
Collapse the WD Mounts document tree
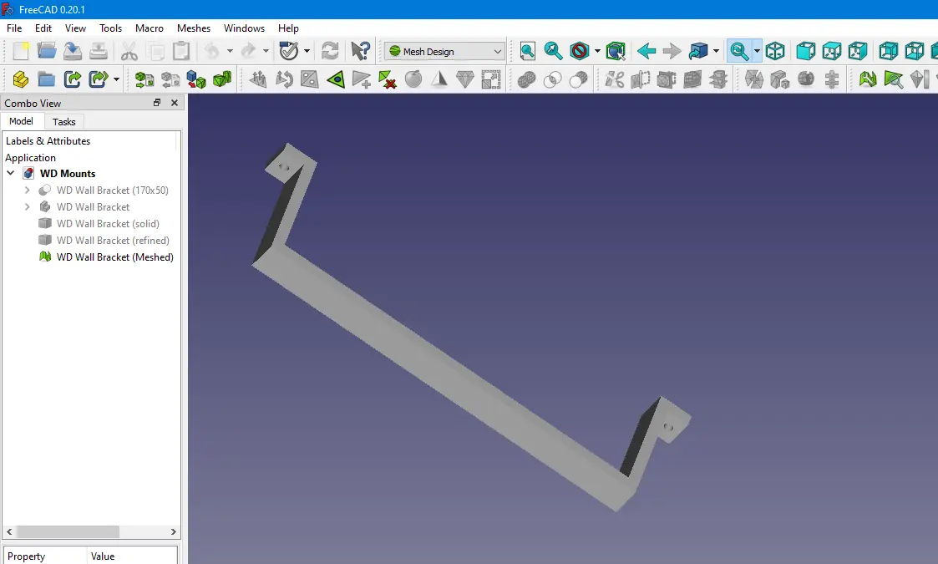(11, 173)
